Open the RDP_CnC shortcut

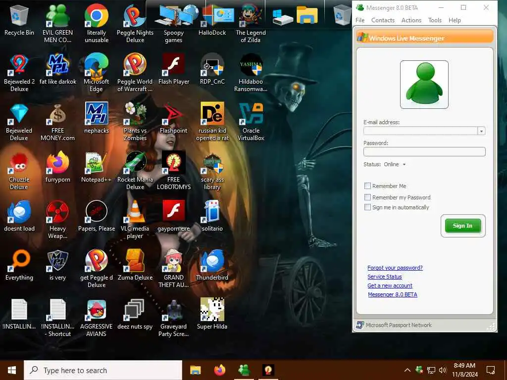pyautogui.click(x=212, y=69)
